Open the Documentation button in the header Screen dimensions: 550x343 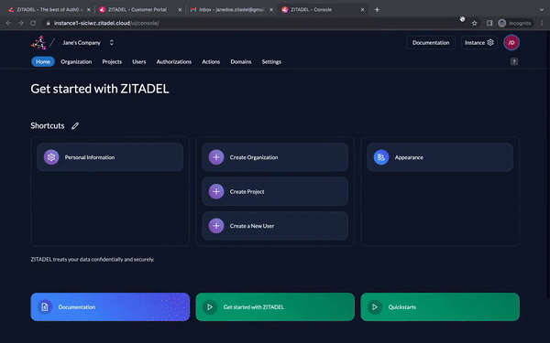coord(431,43)
